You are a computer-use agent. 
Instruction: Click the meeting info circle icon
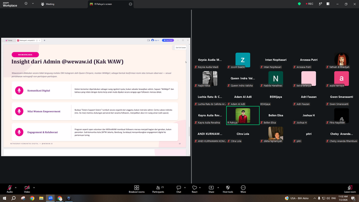26,4
